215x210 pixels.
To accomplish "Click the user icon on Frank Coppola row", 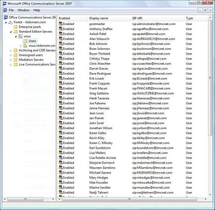I will pos(61,83).
